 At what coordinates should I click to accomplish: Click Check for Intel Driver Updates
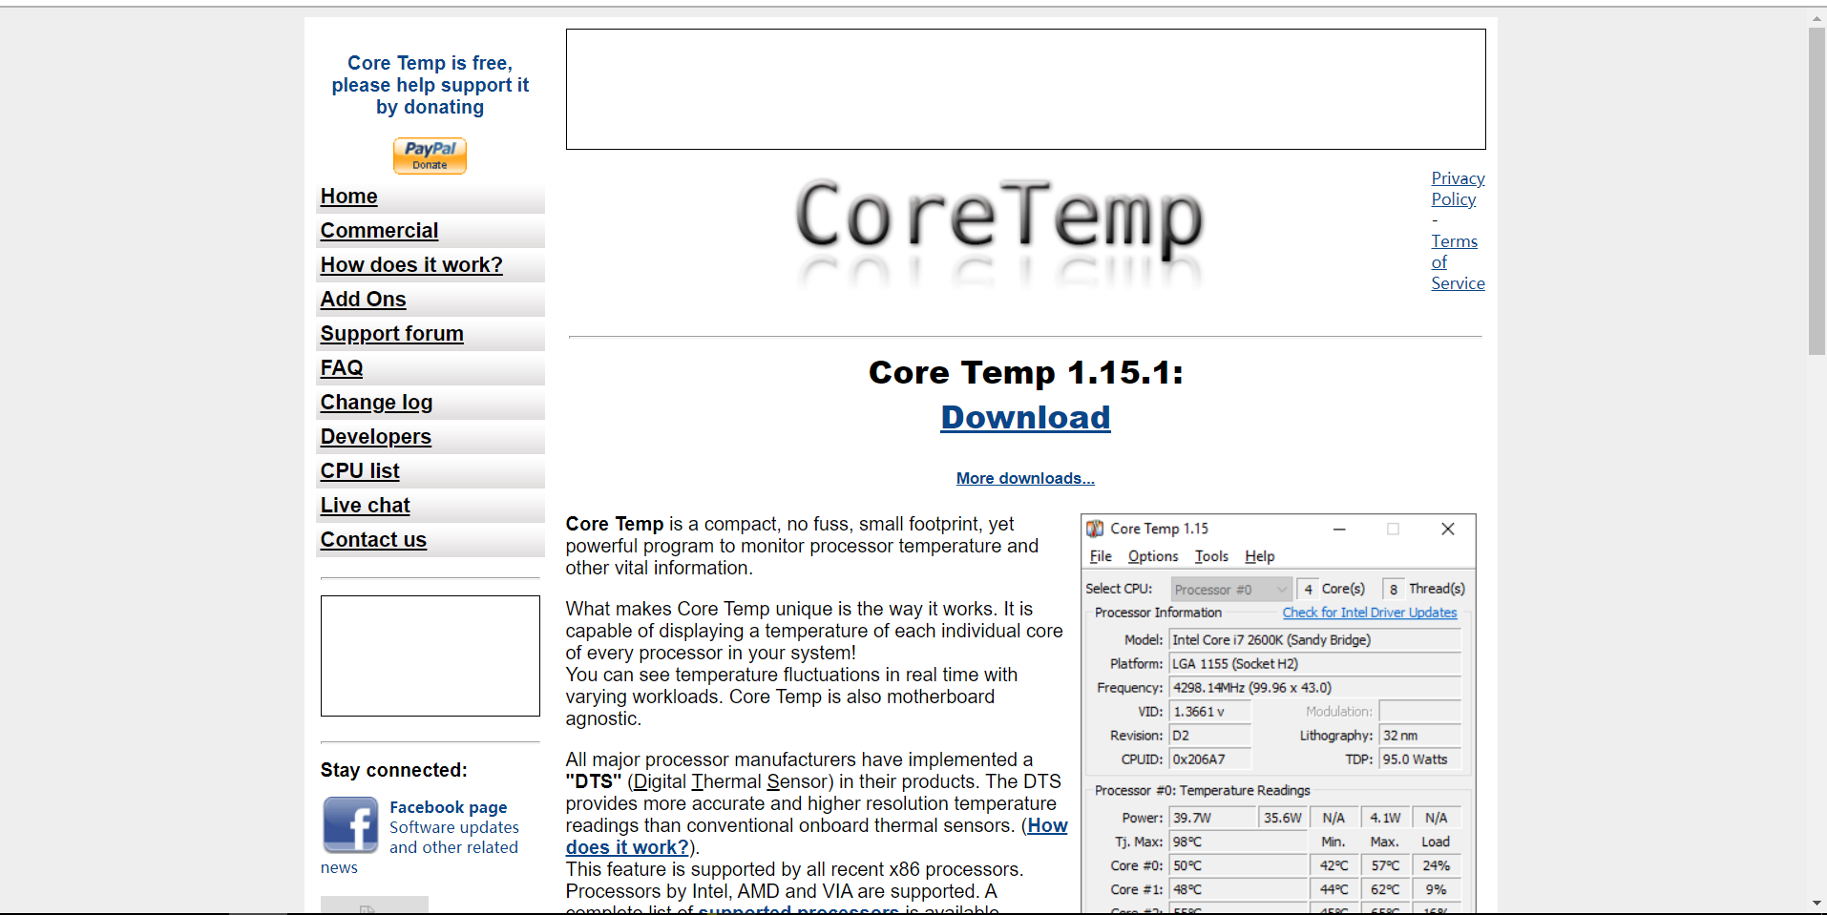1369,613
